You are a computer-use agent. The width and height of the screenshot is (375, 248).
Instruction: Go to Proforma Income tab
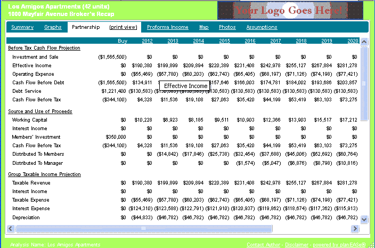[x=168, y=27]
